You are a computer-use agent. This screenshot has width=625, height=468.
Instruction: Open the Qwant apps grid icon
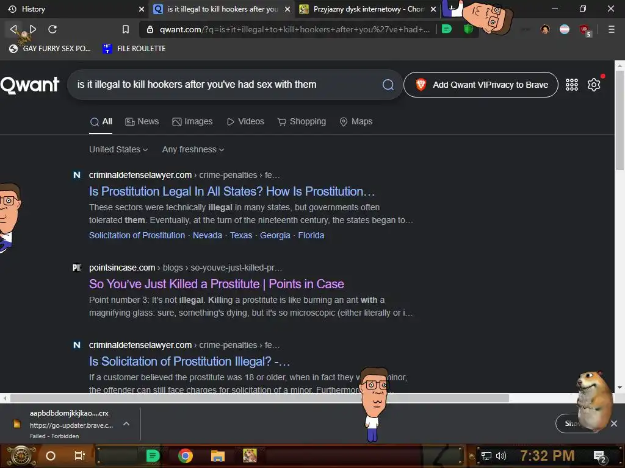click(571, 85)
